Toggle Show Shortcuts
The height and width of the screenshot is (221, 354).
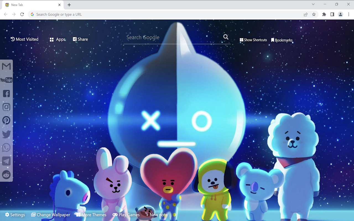point(253,40)
